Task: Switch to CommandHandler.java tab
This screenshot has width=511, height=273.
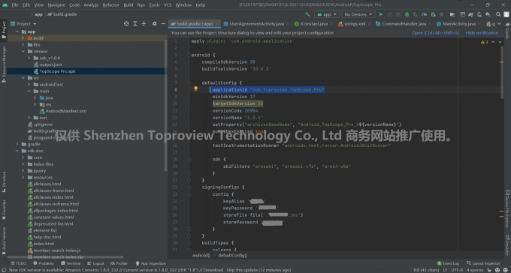Action: pyautogui.click(x=404, y=24)
